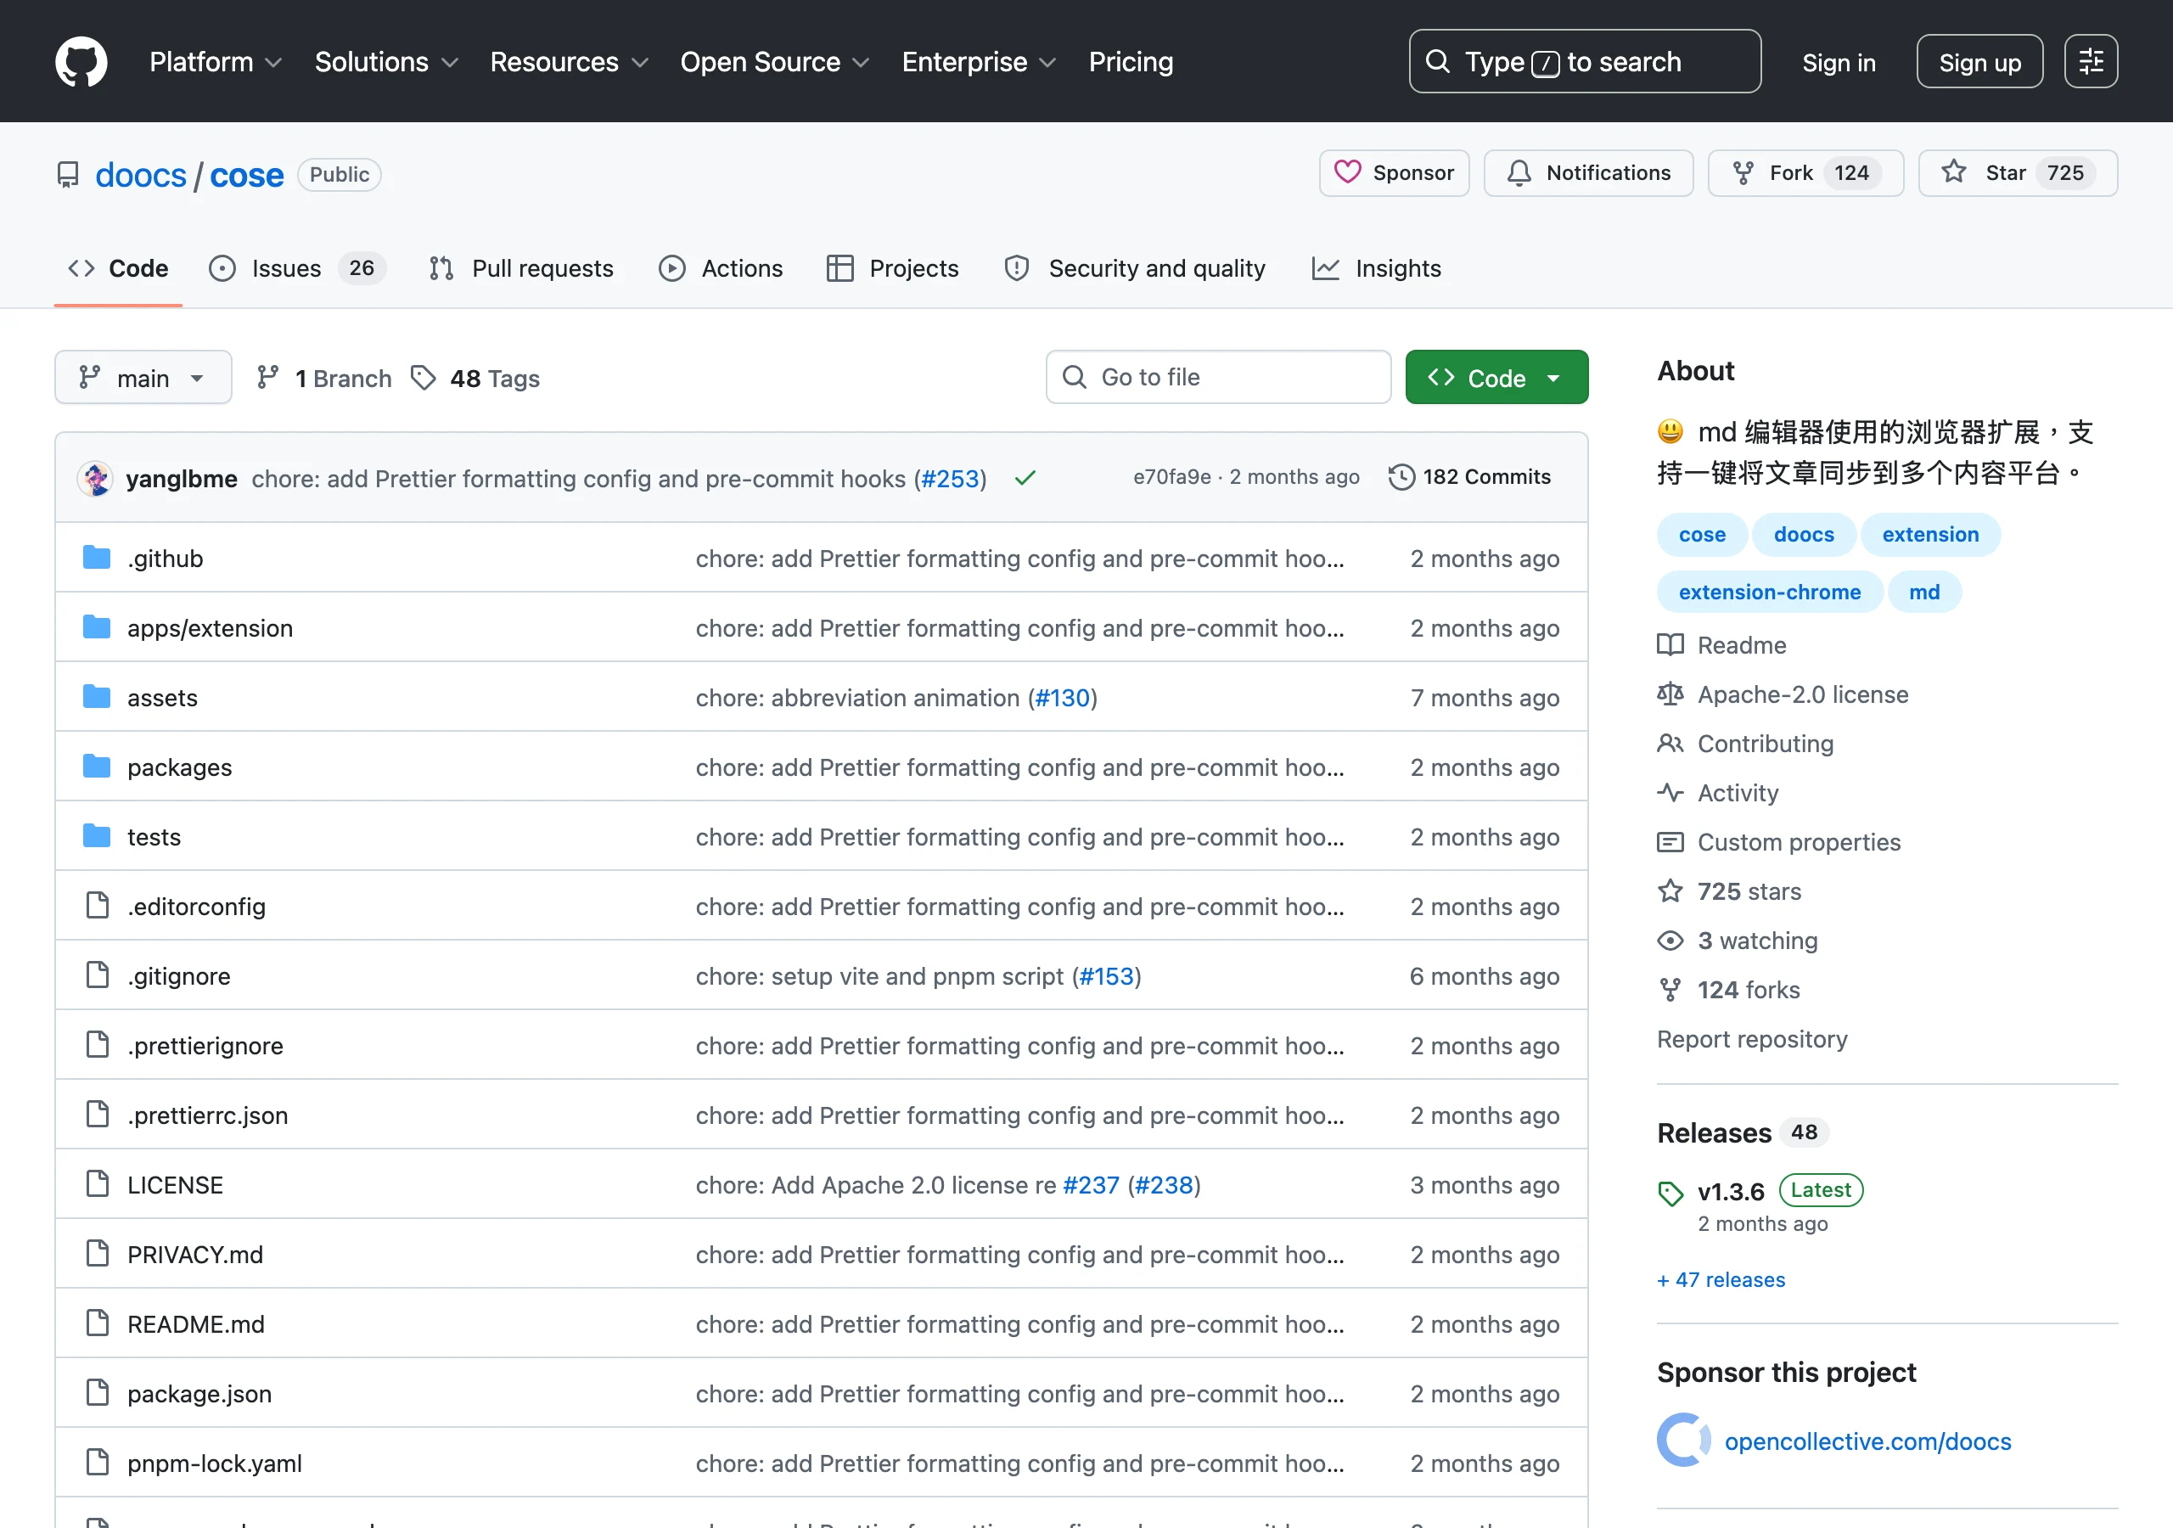The height and width of the screenshot is (1528, 2173).
Task: Click the watching eye icon
Action: tap(1670, 940)
